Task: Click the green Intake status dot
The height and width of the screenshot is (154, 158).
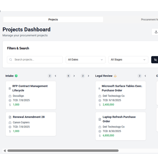Action: click(16, 76)
